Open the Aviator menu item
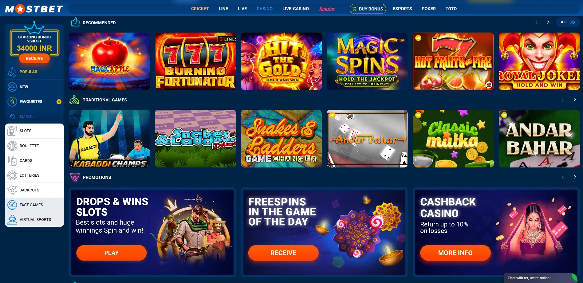 tap(327, 9)
